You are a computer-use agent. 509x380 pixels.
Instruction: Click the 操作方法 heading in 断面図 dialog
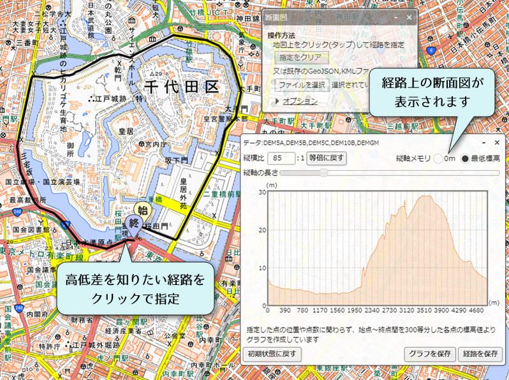(x=282, y=35)
